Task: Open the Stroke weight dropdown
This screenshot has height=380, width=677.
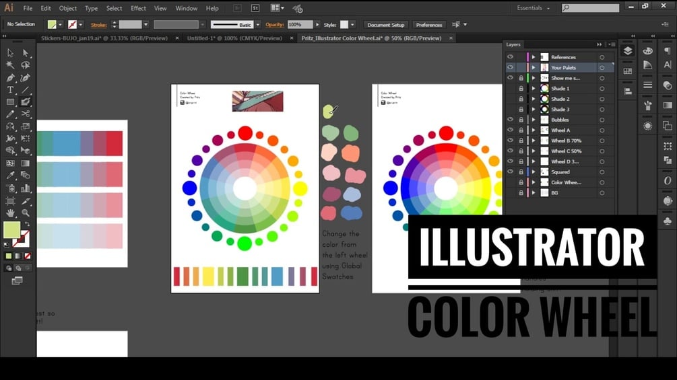Action: [146, 25]
